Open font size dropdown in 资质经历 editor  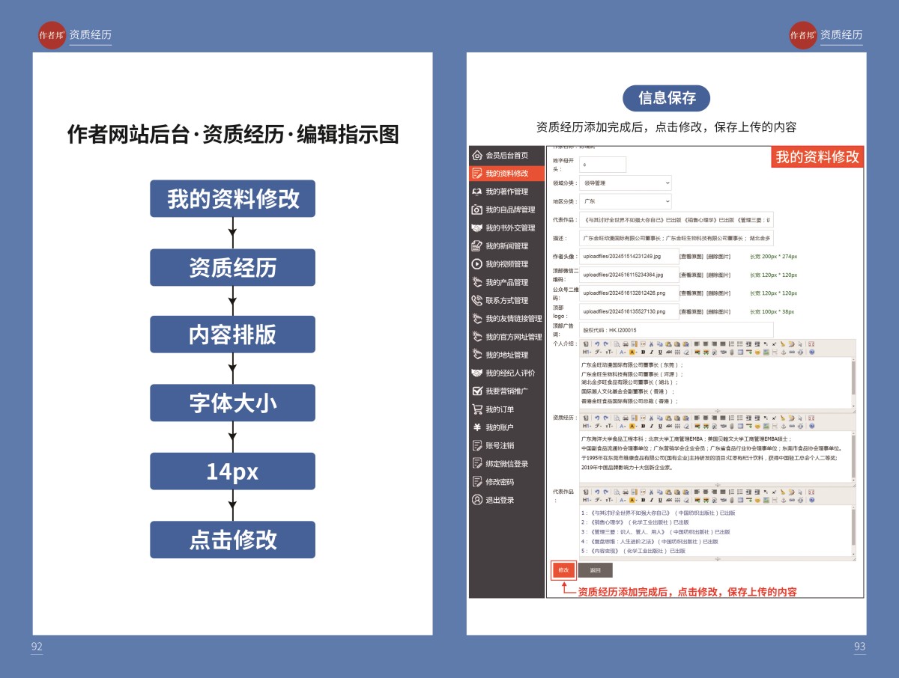coord(609,426)
